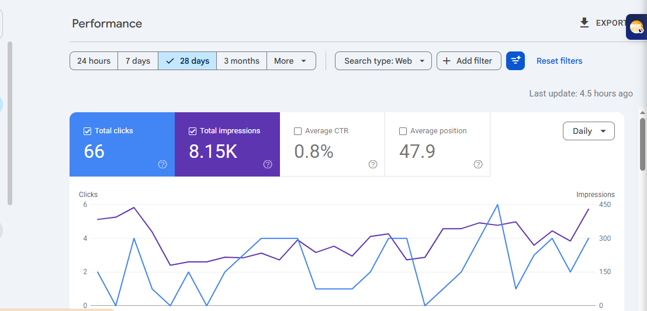
Task: Click the Export download icon
Action: [584, 23]
